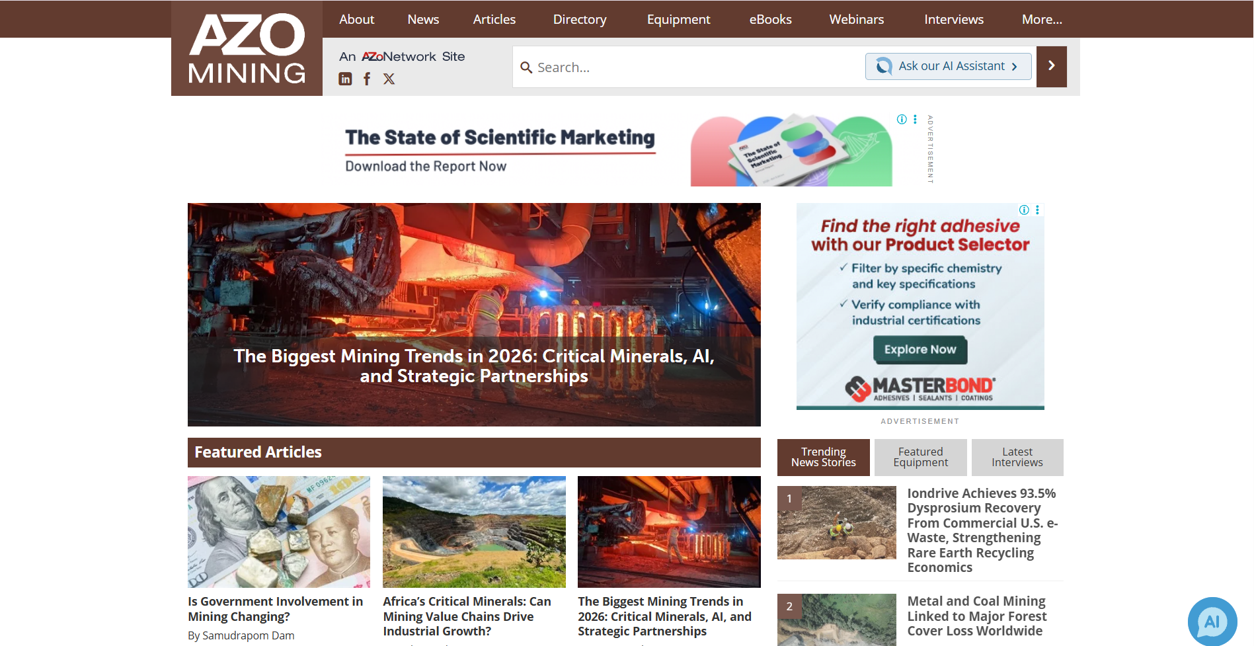Image resolution: width=1254 pixels, height=646 pixels.
Task: Open the About menu item
Action: (x=356, y=19)
